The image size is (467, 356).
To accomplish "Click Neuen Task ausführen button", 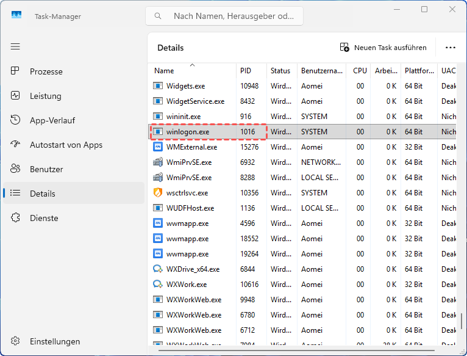I will 383,48.
